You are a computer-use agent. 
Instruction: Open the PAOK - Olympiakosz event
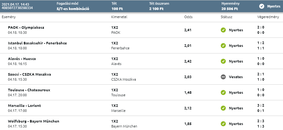[26, 27]
